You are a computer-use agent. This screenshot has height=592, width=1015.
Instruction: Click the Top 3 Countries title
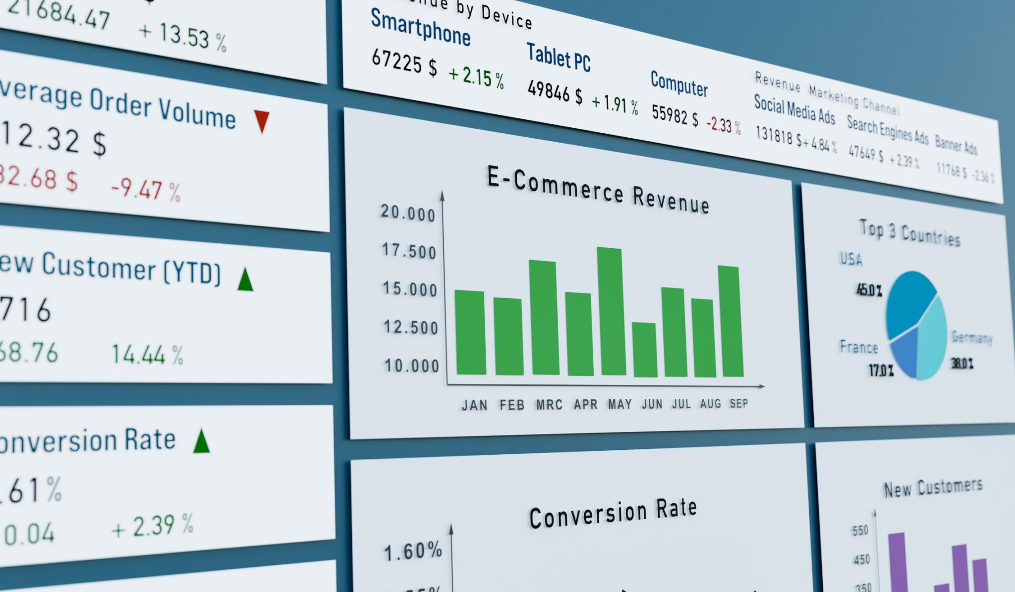click(x=910, y=233)
